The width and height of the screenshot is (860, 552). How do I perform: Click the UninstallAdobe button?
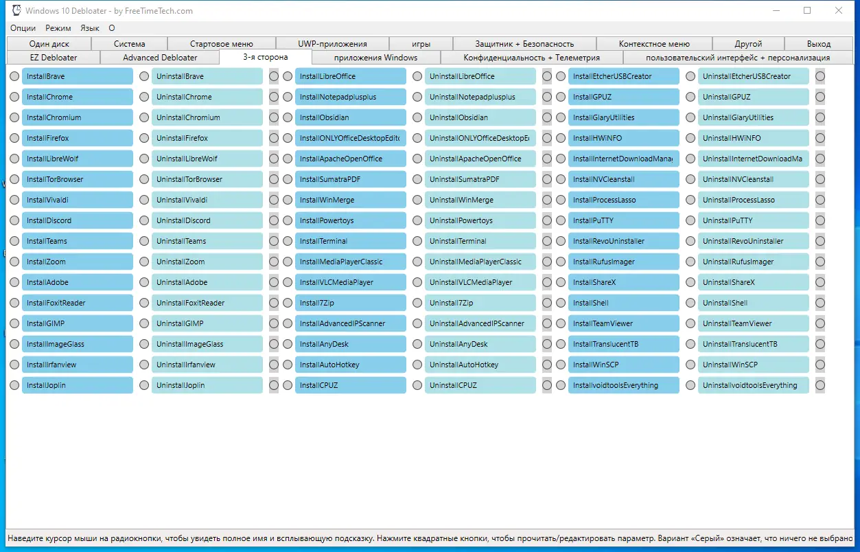pos(207,282)
